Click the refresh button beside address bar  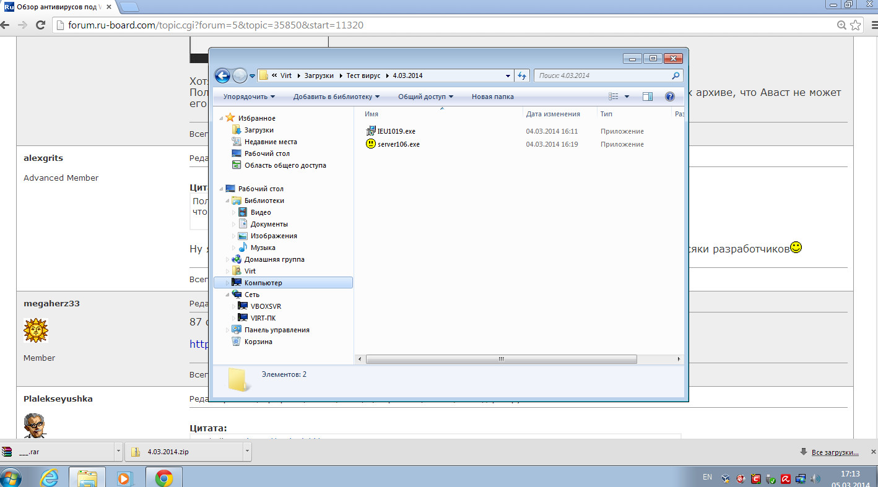522,75
